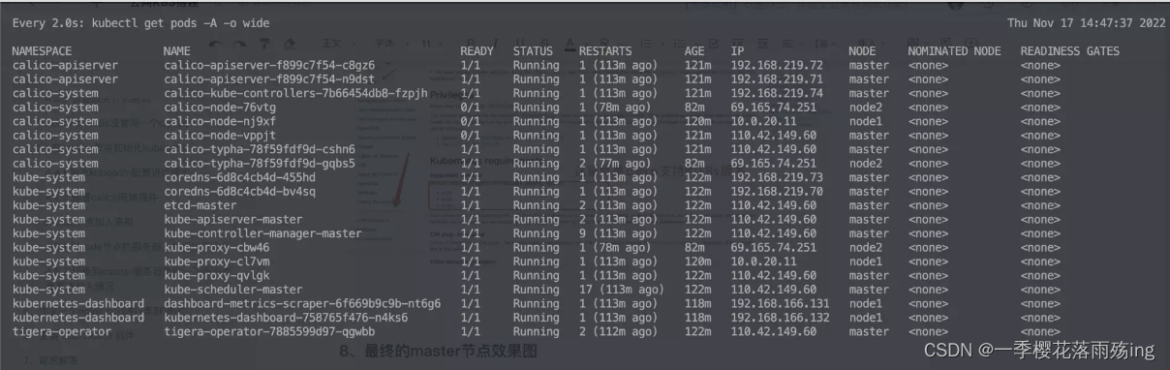
Task: Click the RESTARTS column header
Action: click(605, 51)
